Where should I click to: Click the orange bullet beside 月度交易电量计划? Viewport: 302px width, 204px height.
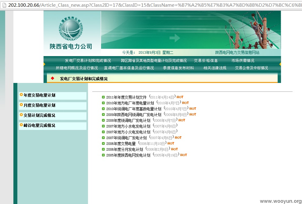tap(21, 105)
